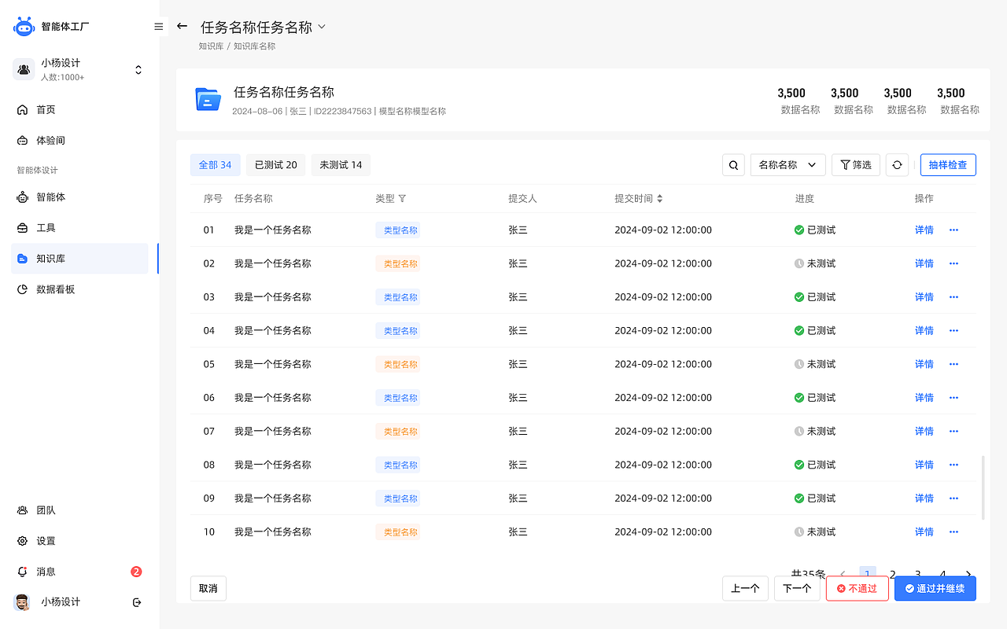Open the 类型 column filter

coord(402,198)
